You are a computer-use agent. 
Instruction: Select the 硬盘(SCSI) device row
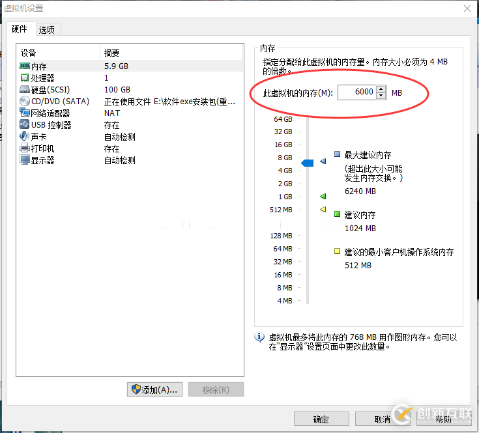(130, 89)
